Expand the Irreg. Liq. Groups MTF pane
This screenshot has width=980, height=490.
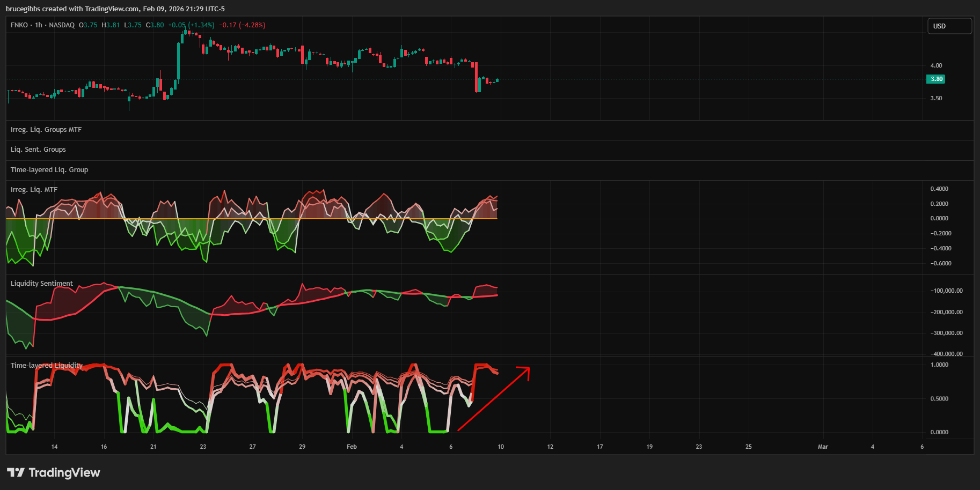click(x=46, y=130)
